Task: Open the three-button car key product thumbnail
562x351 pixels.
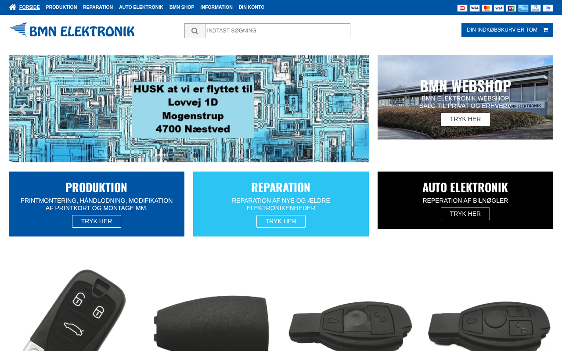Action: pos(72,309)
